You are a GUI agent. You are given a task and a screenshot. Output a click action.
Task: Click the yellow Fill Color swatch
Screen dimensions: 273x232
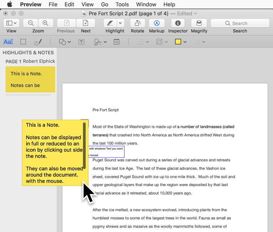click(x=178, y=42)
